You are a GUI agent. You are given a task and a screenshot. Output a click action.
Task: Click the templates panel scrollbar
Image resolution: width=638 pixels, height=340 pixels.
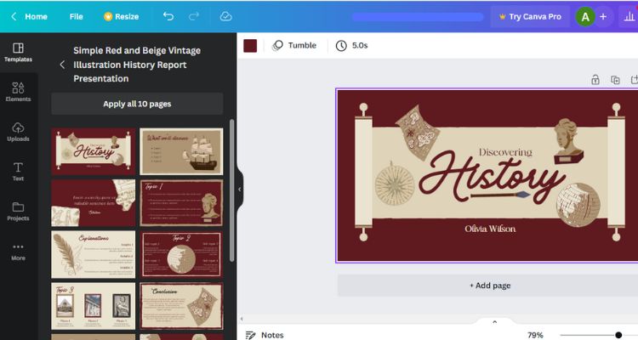[232, 190]
